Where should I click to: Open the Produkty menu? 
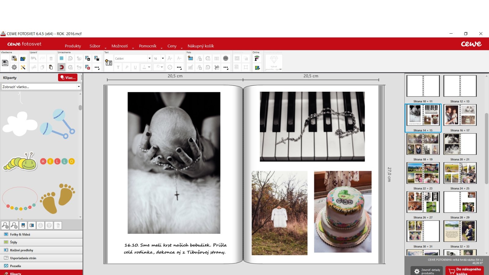coord(73,46)
